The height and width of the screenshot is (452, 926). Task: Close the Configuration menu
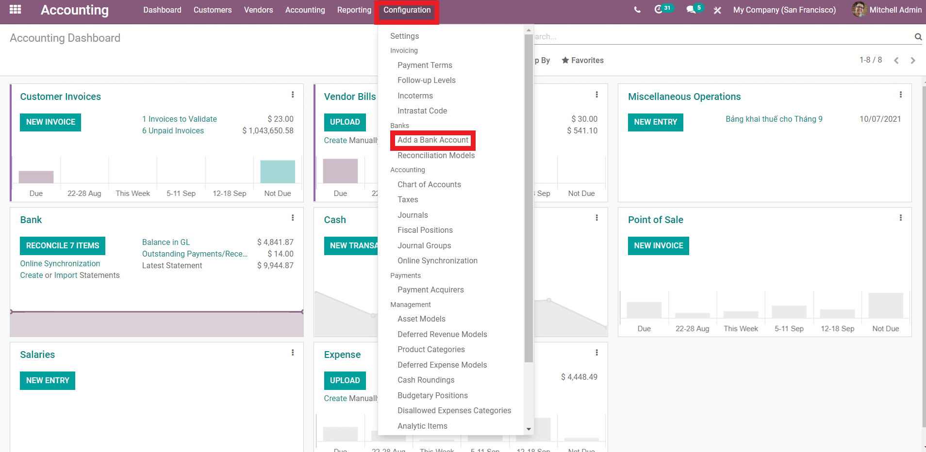[407, 10]
